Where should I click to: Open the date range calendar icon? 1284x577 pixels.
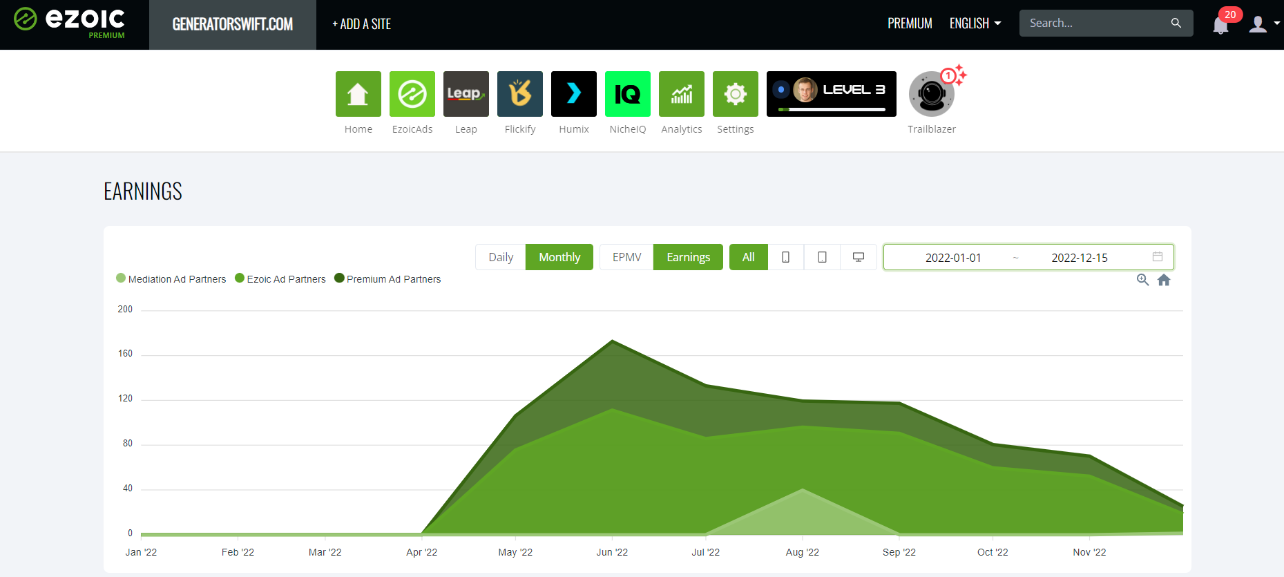pyautogui.click(x=1158, y=256)
